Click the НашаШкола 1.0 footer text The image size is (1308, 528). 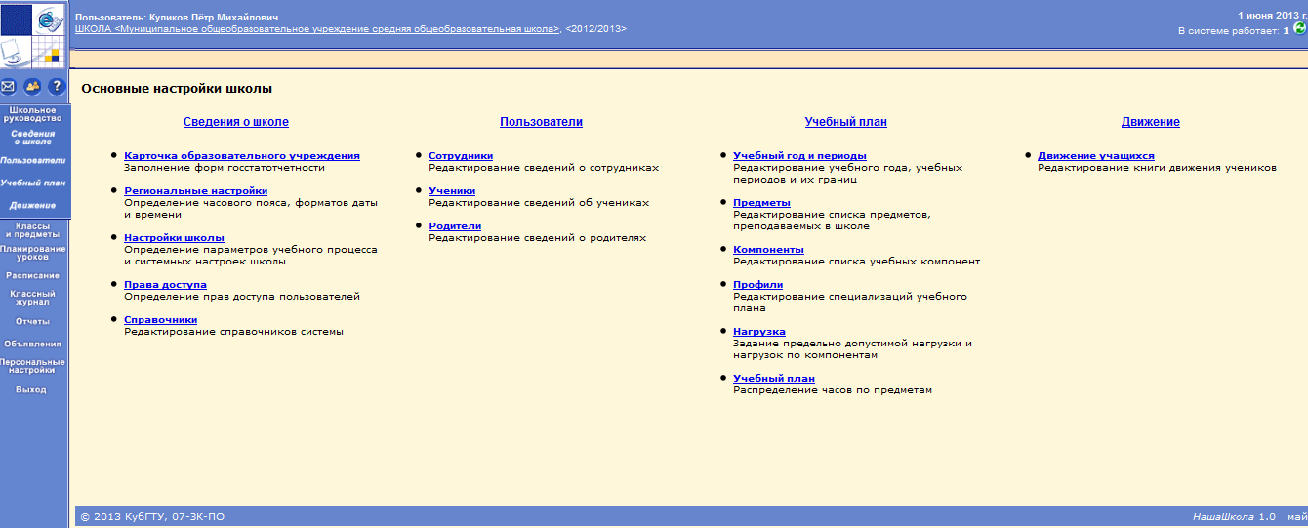pyautogui.click(x=1234, y=516)
